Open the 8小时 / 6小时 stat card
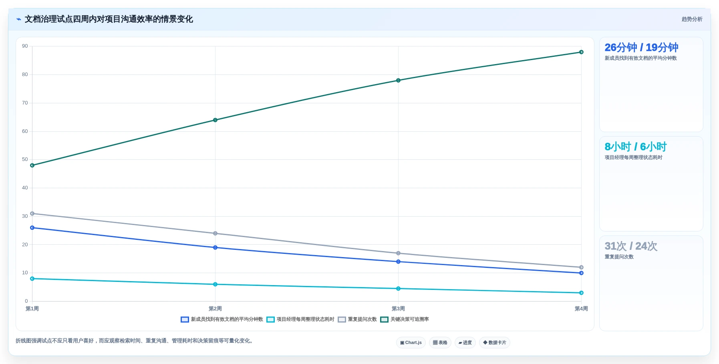 (x=651, y=184)
